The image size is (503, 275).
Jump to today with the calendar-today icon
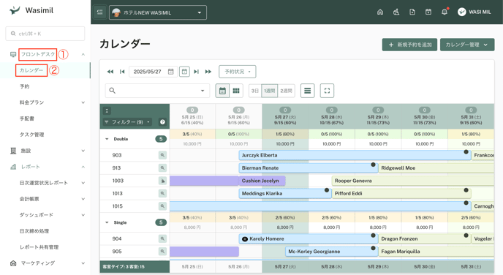pyautogui.click(x=184, y=72)
